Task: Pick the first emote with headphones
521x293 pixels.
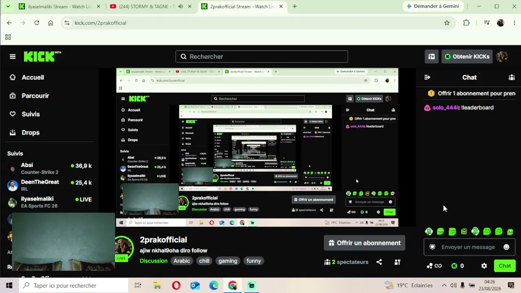Action: click(429, 232)
